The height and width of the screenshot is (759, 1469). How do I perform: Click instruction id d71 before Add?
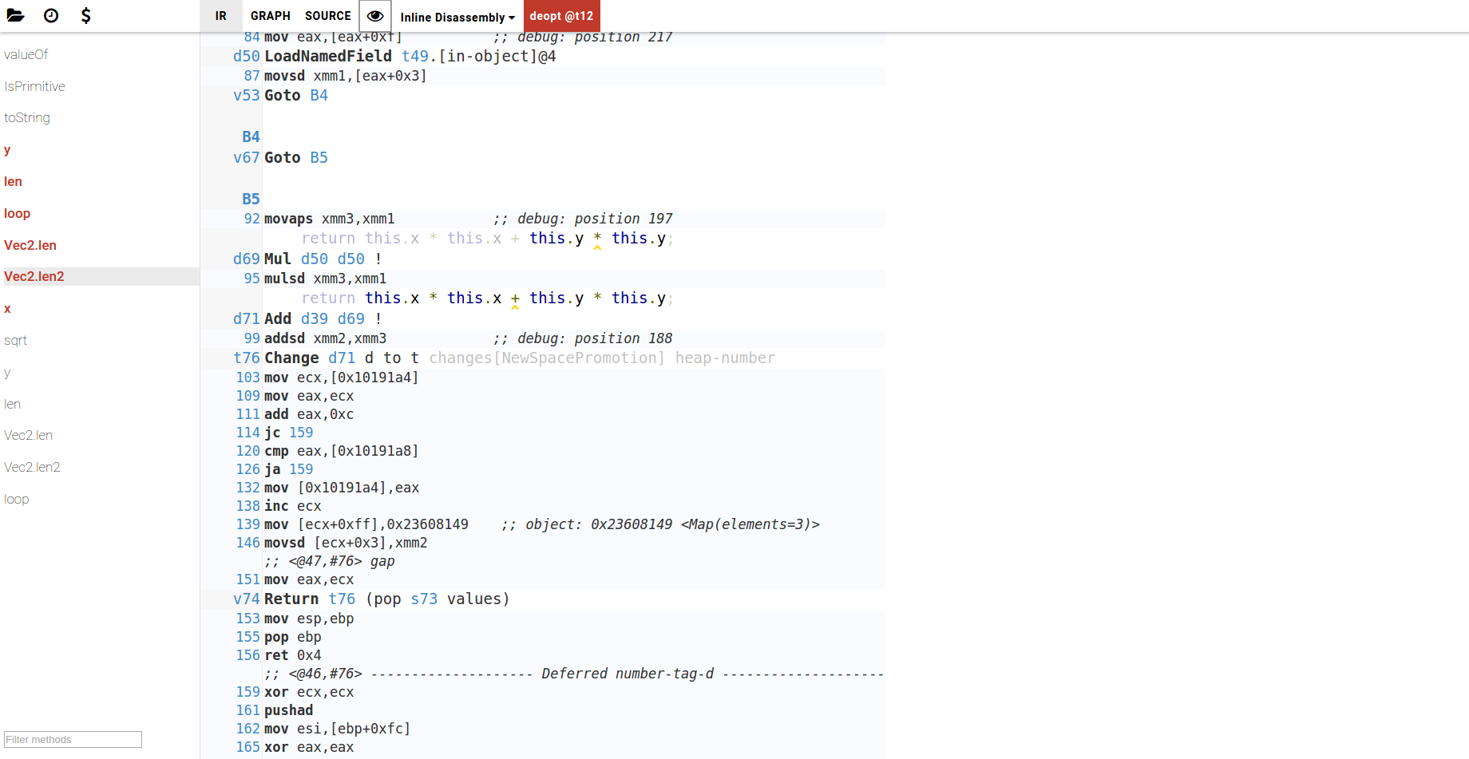[x=246, y=318]
